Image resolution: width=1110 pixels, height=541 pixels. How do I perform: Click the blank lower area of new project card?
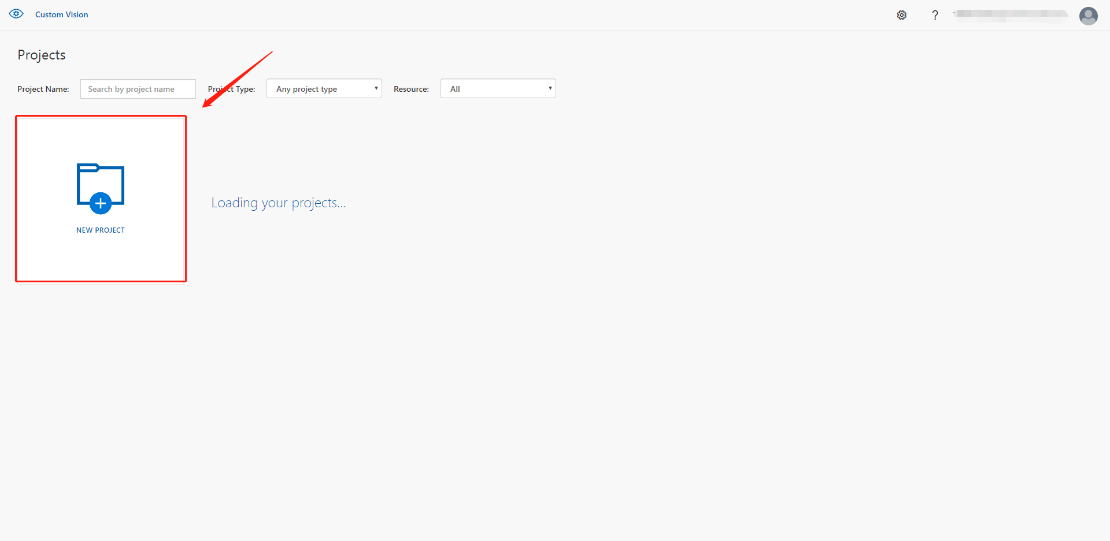point(101,260)
